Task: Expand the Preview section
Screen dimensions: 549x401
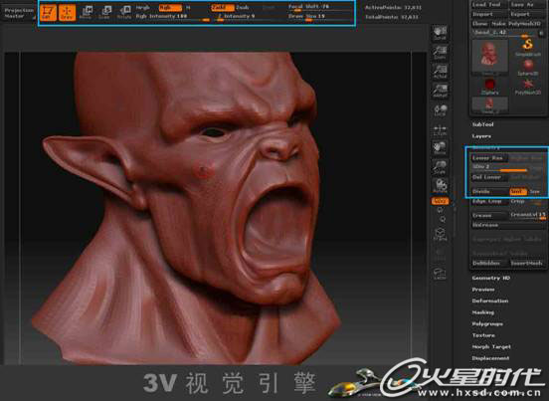Action: [x=483, y=290]
